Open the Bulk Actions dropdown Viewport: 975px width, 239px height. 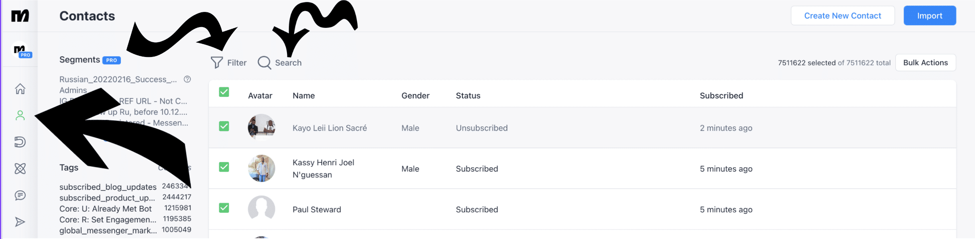926,63
